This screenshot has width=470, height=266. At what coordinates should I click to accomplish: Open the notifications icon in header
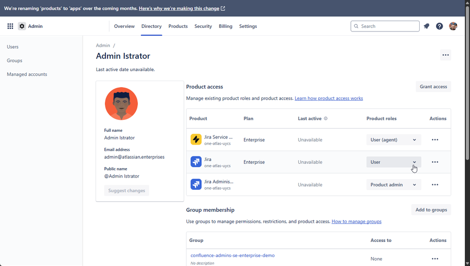(426, 26)
